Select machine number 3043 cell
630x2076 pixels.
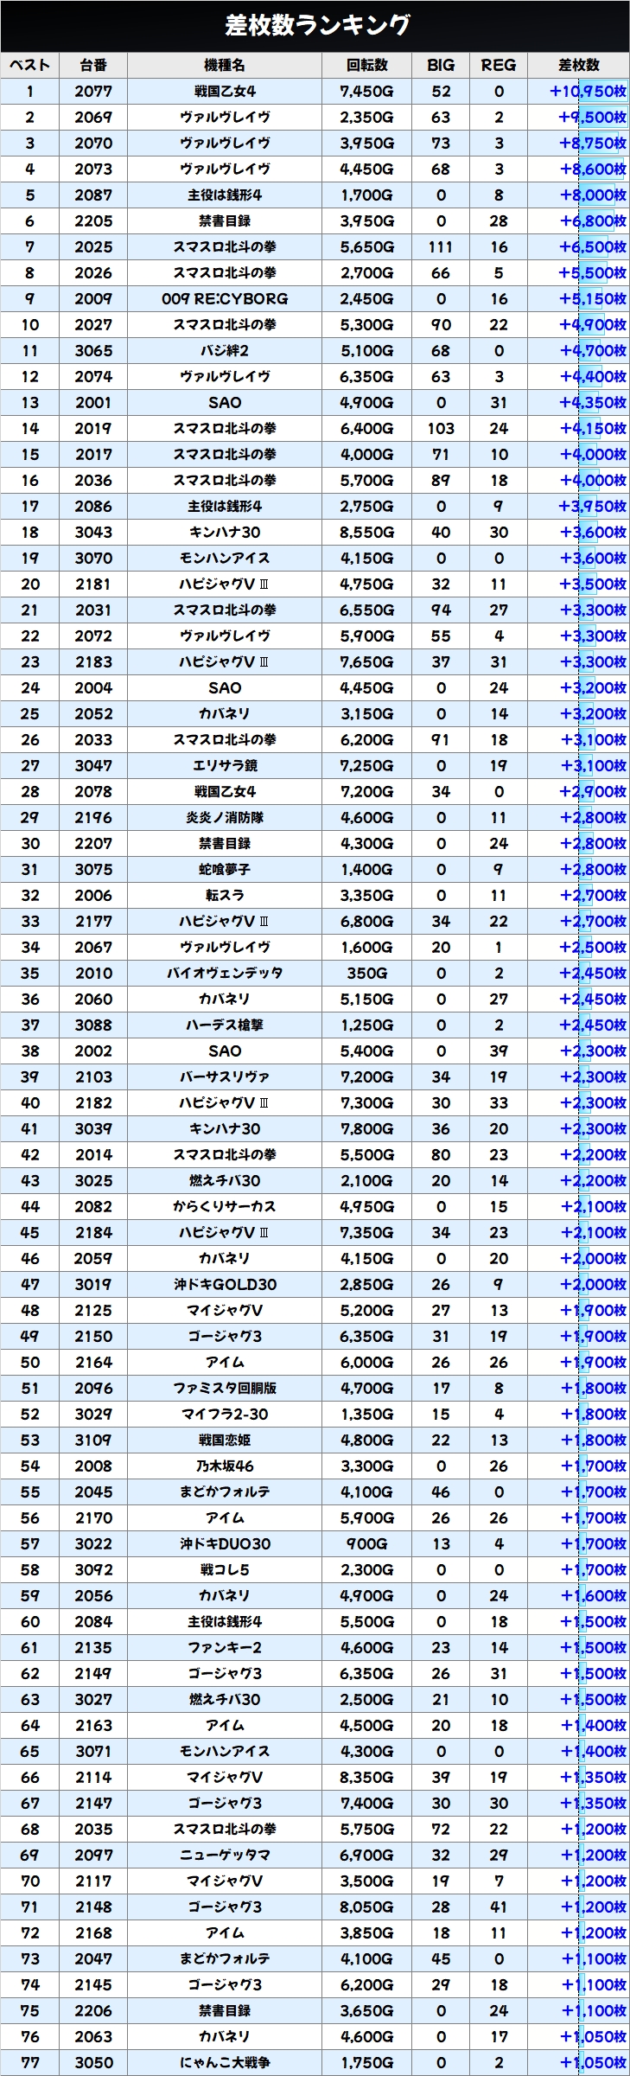[93, 533]
